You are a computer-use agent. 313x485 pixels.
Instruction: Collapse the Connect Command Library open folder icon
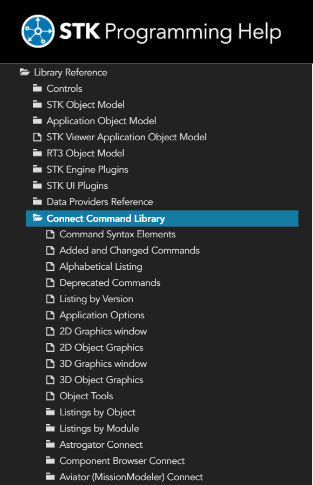click(37, 218)
